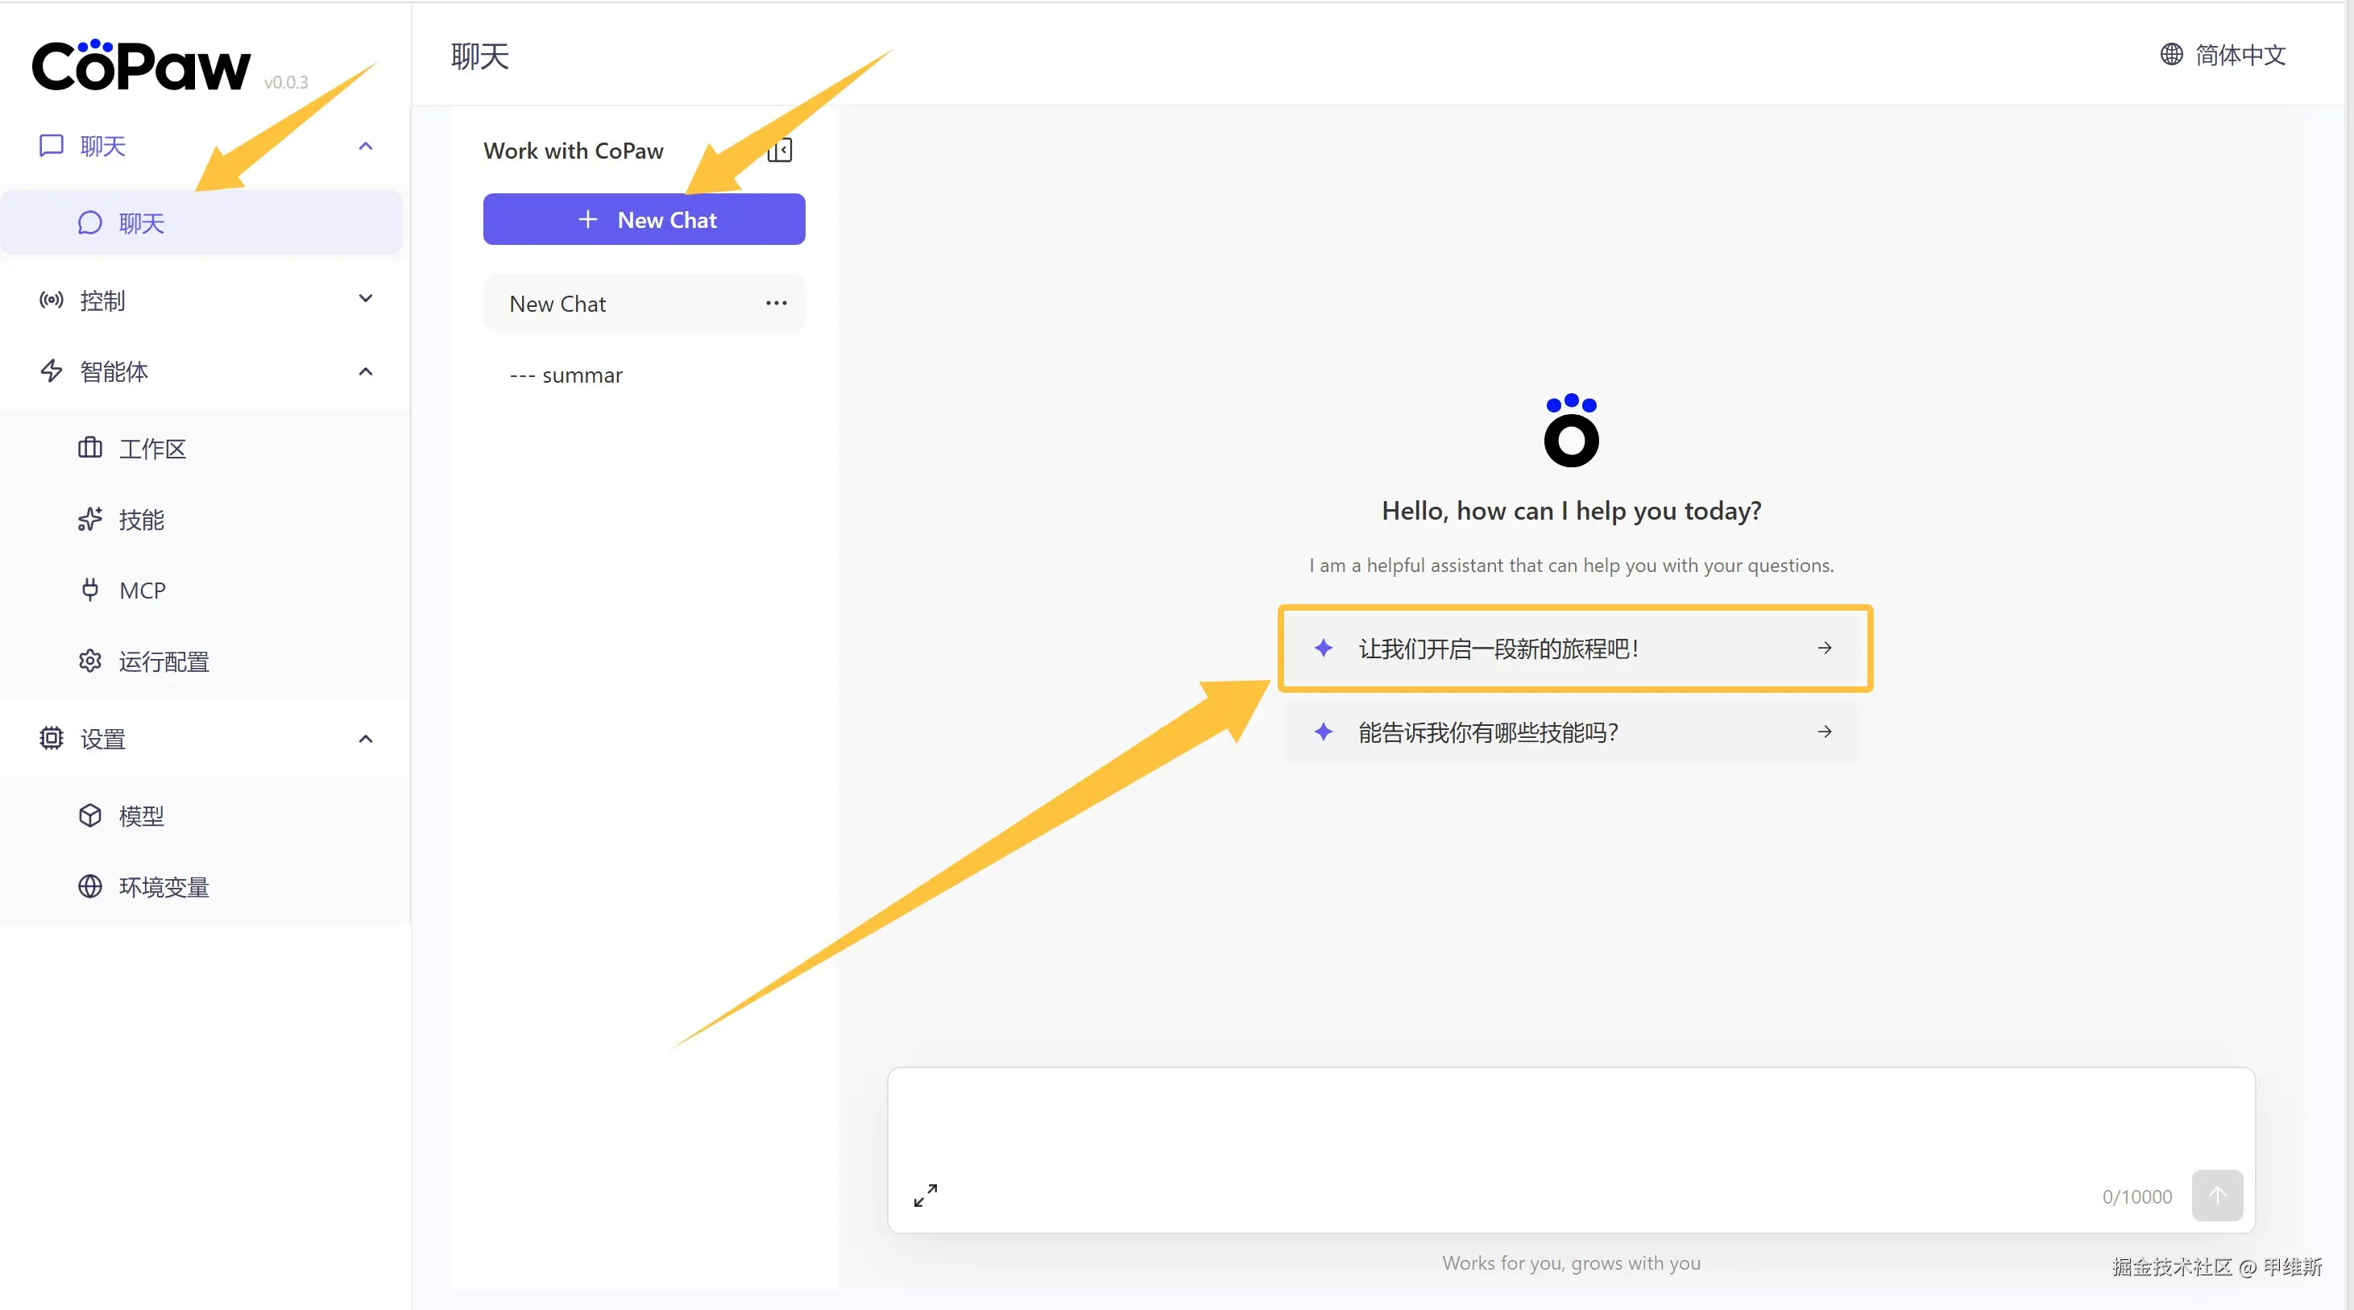This screenshot has width=2354, height=1310.
Task: Select the 聊天 submenu item
Action: [x=141, y=223]
